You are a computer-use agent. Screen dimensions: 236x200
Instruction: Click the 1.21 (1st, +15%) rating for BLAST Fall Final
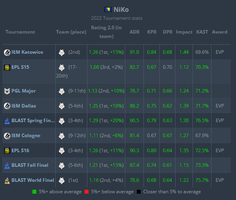(106, 165)
